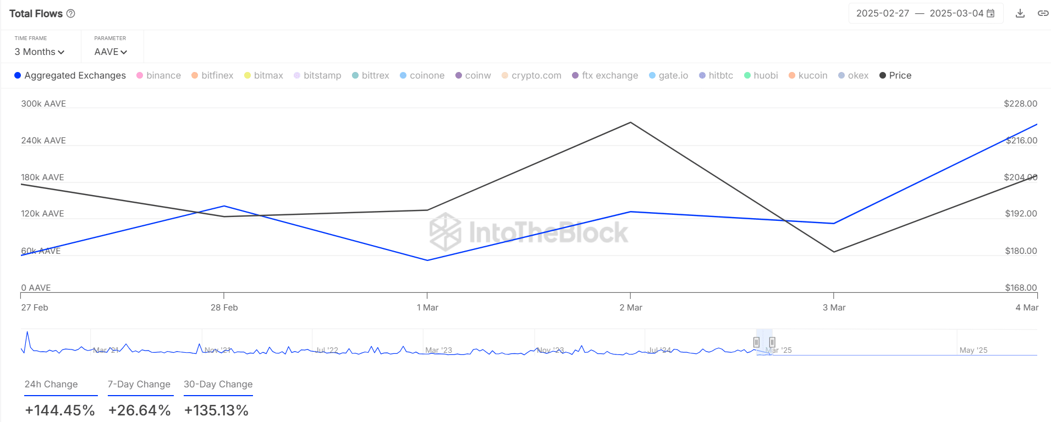Expand the AAVE parameter dropdown
The width and height of the screenshot is (1051, 422).
[x=111, y=52]
